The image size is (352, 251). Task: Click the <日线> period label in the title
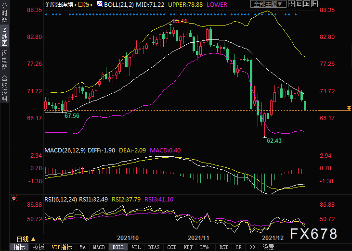pyautogui.click(x=83, y=4)
